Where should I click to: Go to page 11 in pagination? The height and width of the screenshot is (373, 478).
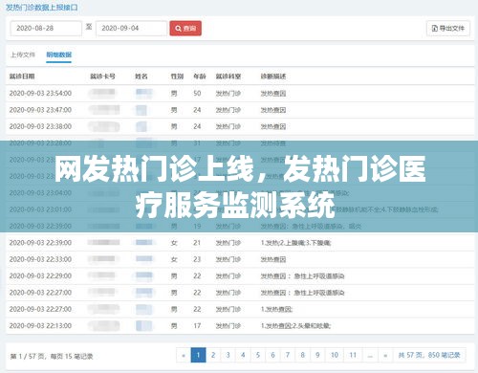[353, 355]
